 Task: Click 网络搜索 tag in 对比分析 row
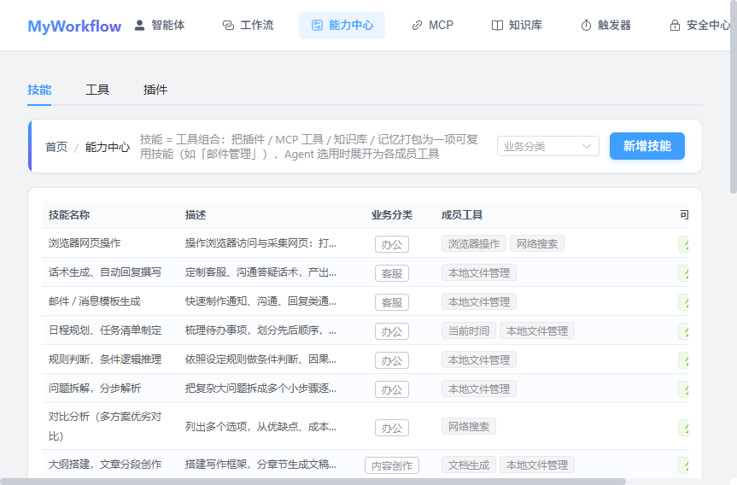469,427
